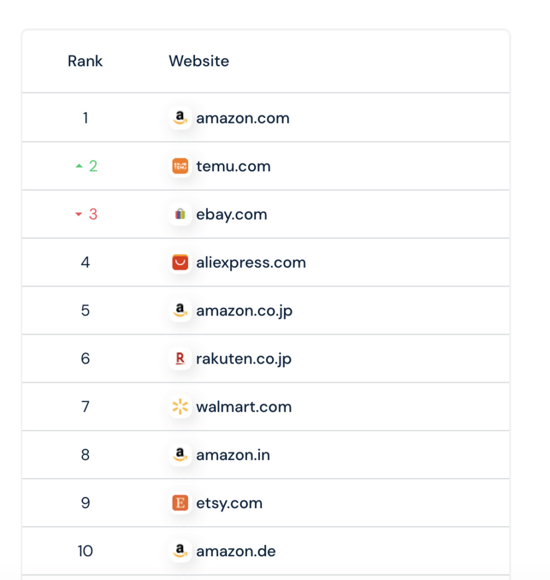Go to rakuten.co.jp link

click(244, 359)
